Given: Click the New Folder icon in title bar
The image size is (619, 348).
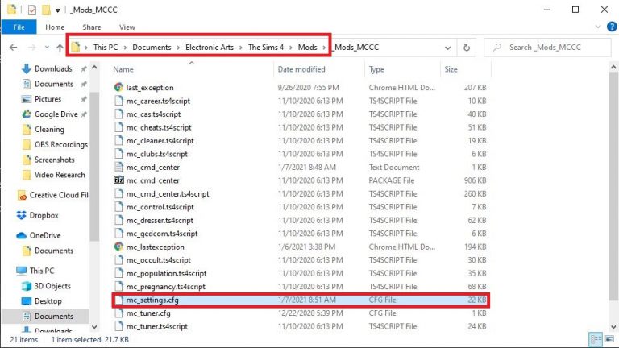Looking at the screenshot, I should coord(46,10).
